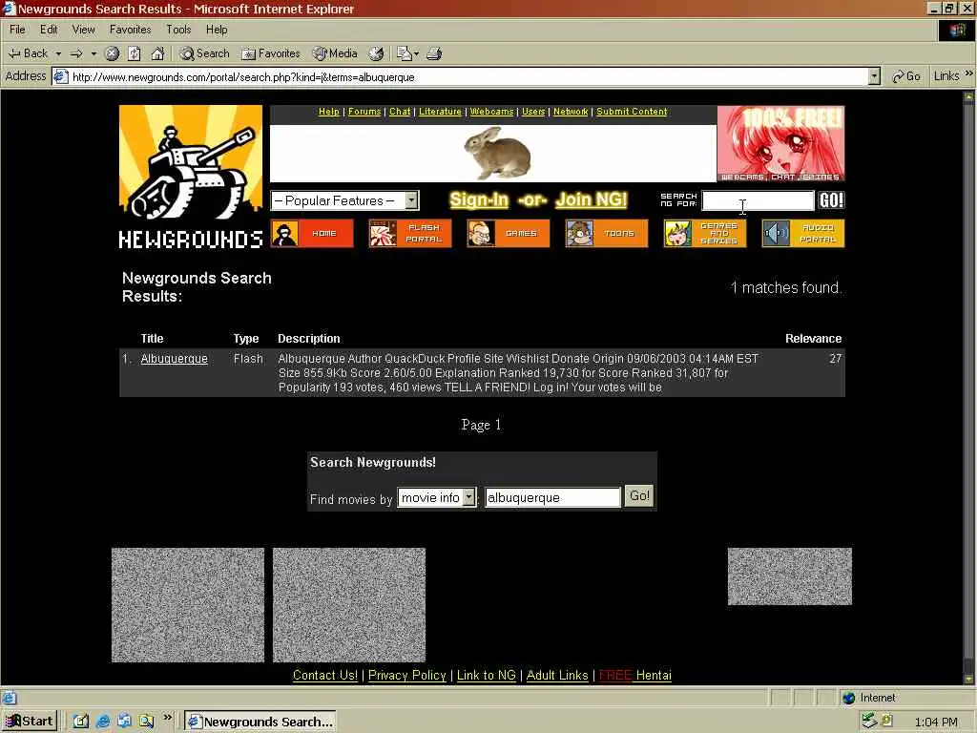
Task: Click the rabbit banner image
Action: [493, 154]
